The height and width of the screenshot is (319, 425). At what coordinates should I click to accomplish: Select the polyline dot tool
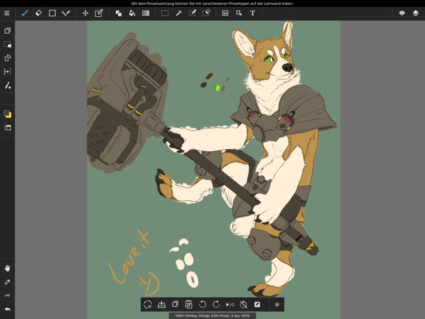coord(66,13)
